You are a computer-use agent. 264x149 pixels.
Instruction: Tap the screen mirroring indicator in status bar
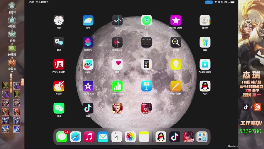(209, 2)
